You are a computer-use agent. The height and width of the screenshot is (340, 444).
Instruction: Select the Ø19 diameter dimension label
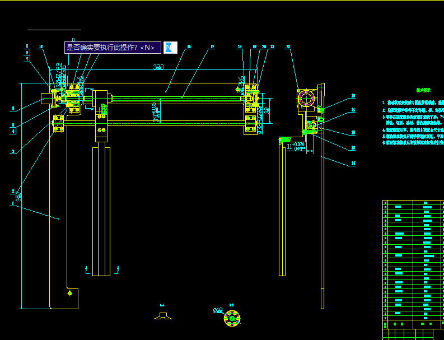click(218, 310)
